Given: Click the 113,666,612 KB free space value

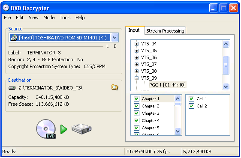Looking at the screenshot, I should tap(52, 104).
